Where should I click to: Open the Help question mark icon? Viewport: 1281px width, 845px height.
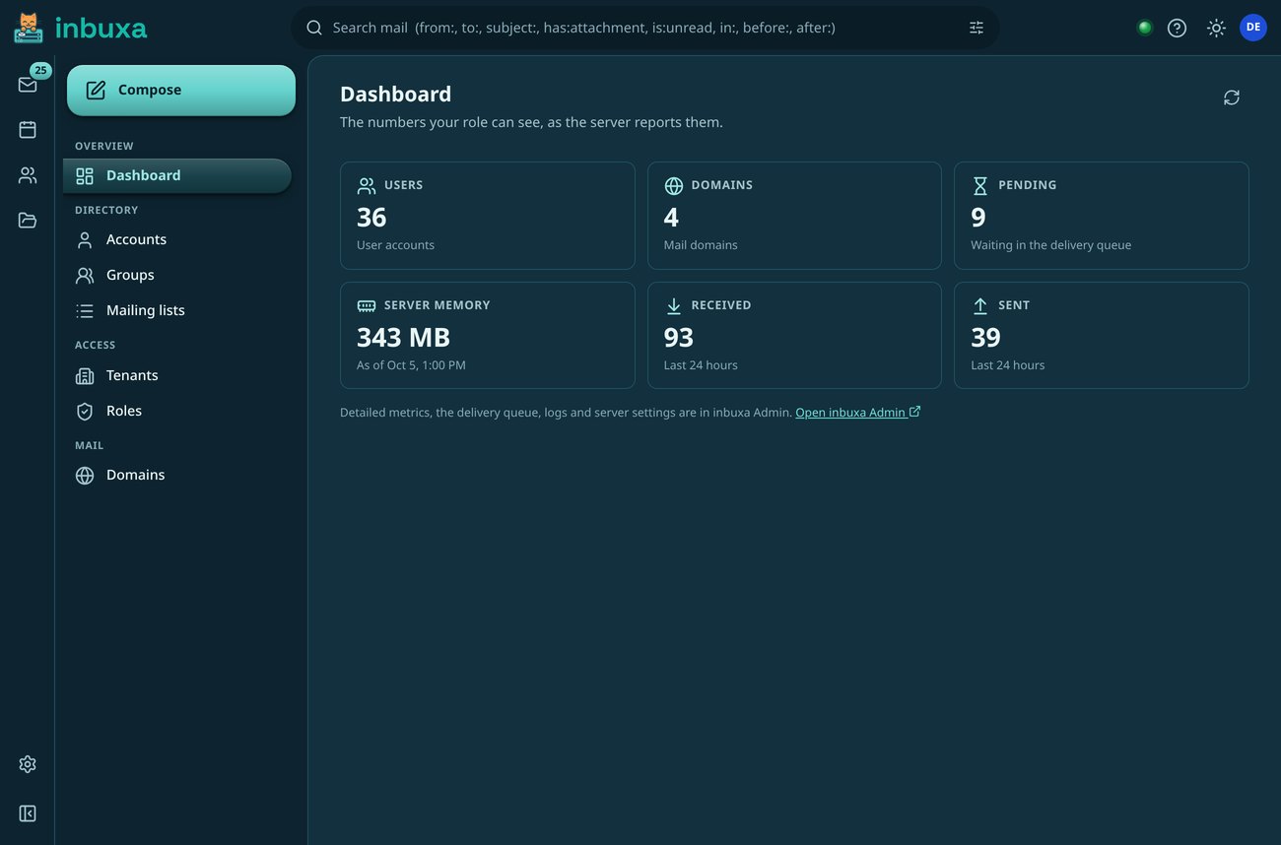1177,28
